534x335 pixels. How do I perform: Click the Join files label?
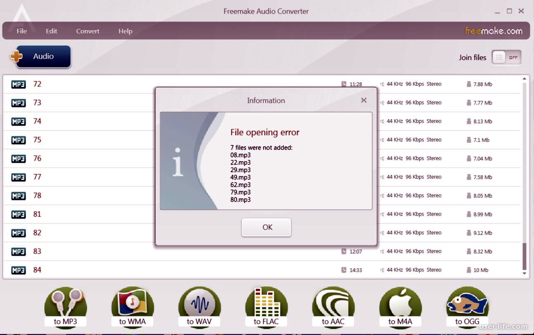click(472, 57)
